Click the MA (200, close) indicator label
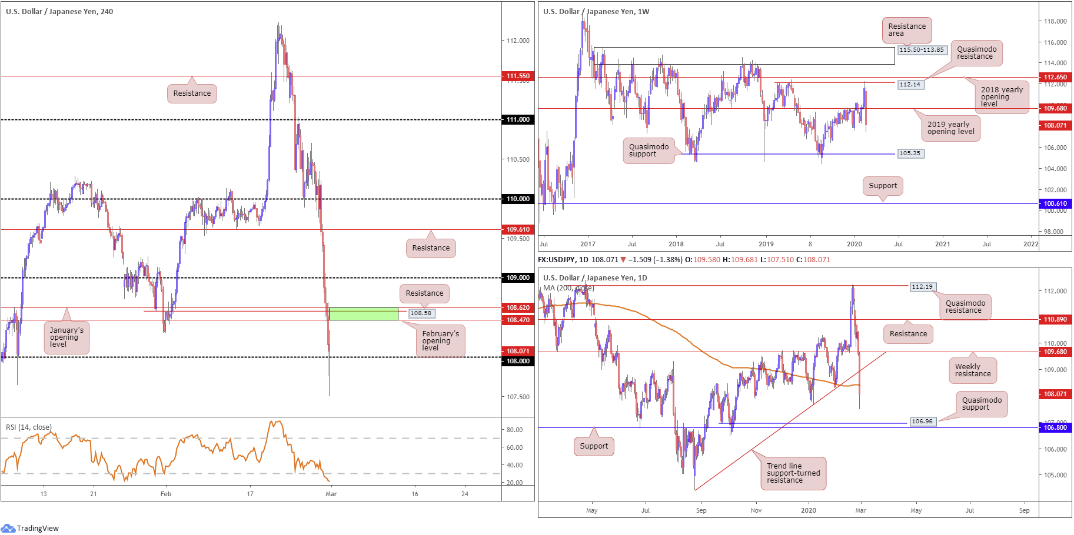 pyautogui.click(x=568, y=288)
